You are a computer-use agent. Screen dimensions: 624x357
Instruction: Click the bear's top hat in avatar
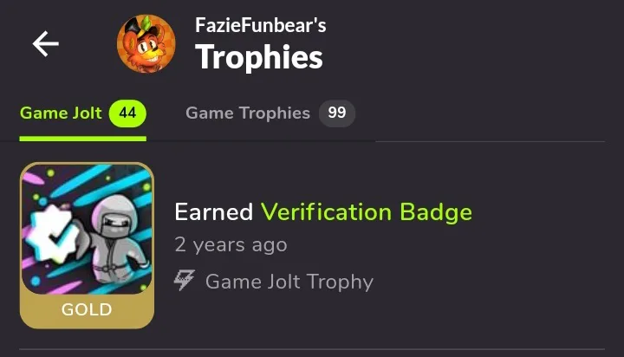click(135, 27)
